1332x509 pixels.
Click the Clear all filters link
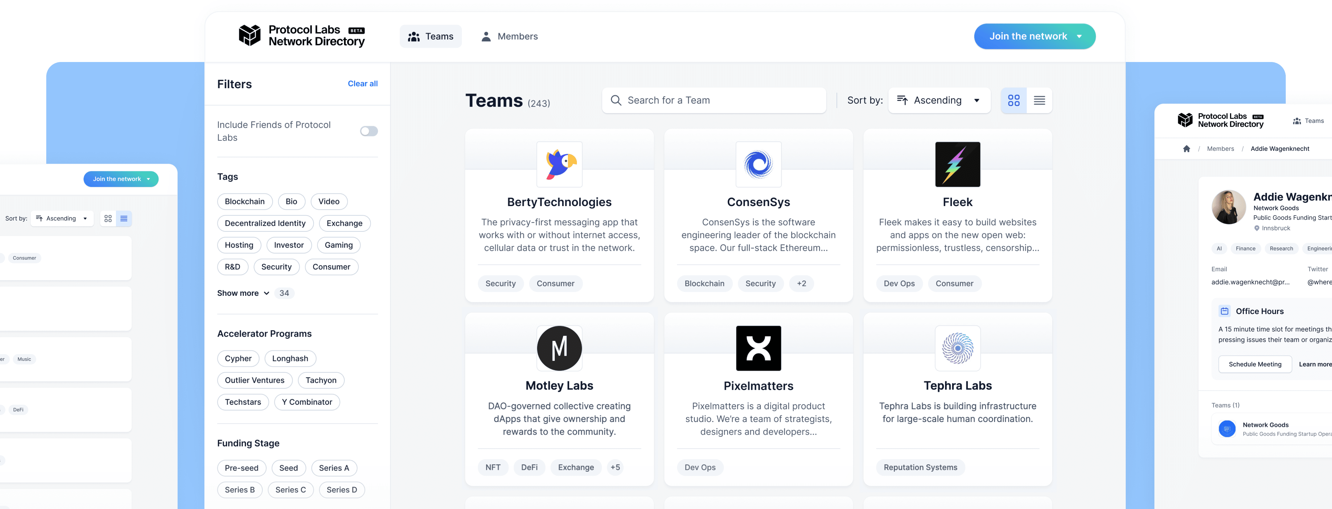point(363,83)
